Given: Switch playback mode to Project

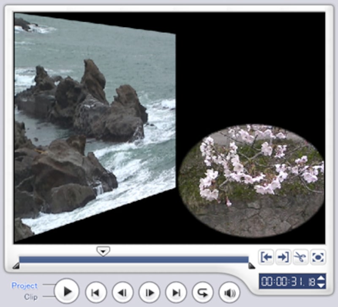Looking at the screenshot, I should tap(25, 285).
